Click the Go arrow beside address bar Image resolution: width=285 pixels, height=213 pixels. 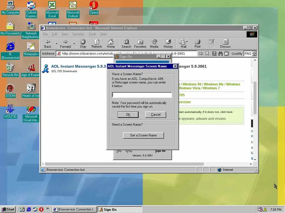[x=201, y=54]
